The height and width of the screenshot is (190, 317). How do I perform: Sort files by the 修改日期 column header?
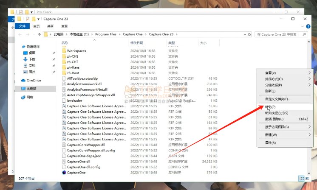(x=137, y=43)
